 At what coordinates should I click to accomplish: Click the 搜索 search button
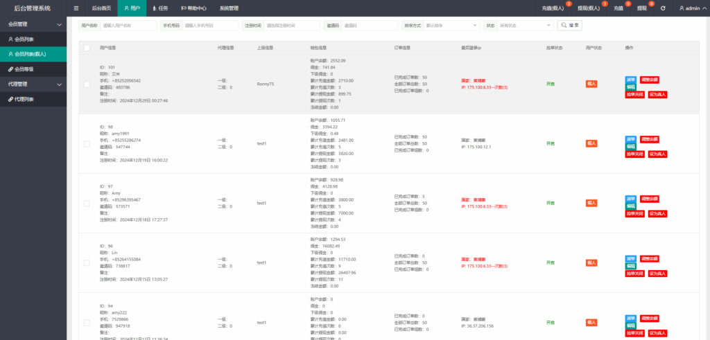coord(569,25)
